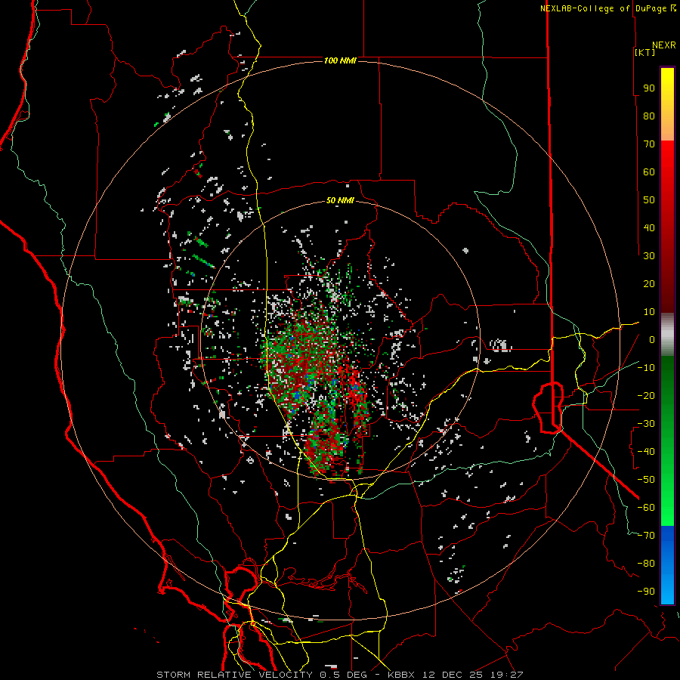The width and height of the screenshot is (680, 680).
Task: Click the -10 value on the velocity scale
Action: pos(646,368)
